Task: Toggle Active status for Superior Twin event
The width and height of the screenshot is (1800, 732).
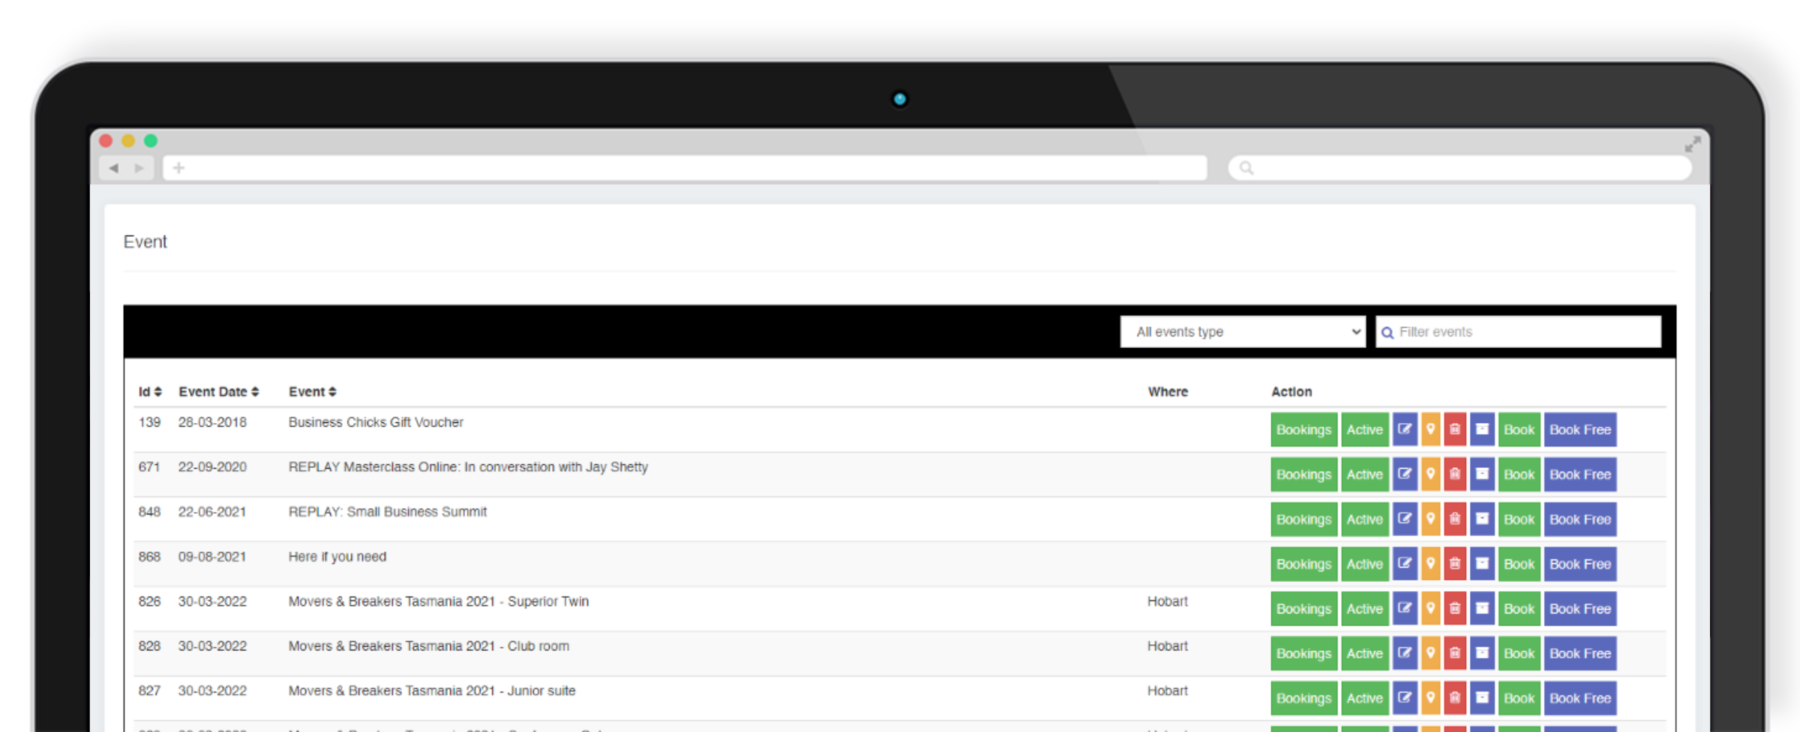Action: point(1365,608)
